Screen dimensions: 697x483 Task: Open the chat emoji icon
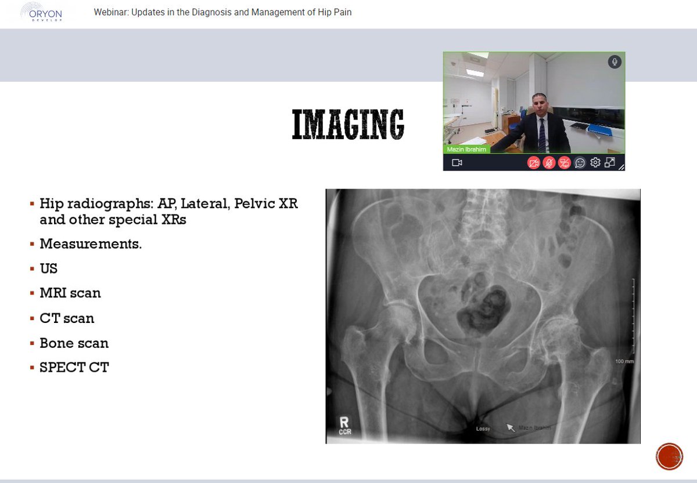579,162
